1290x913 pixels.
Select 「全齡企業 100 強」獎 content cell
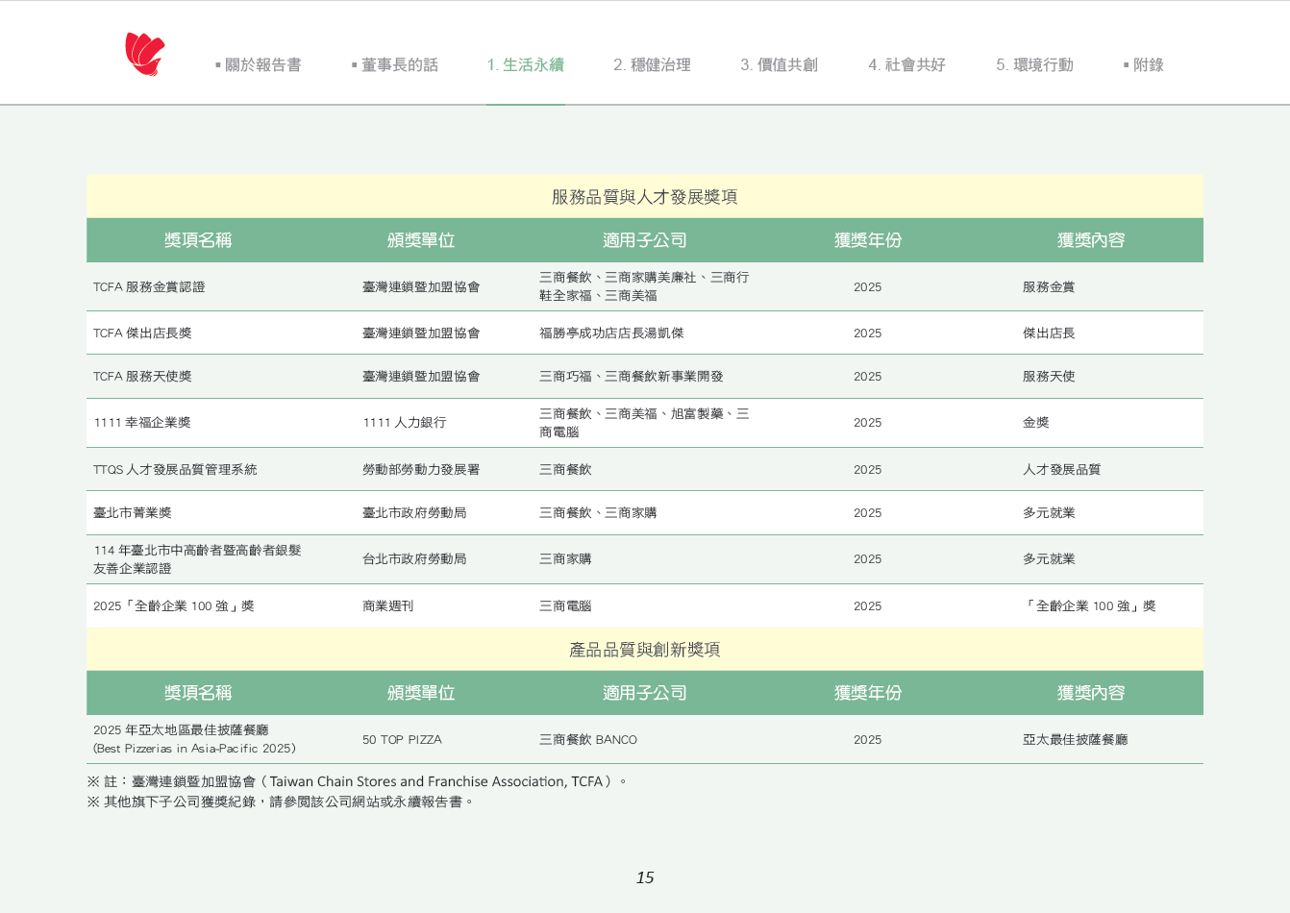click(1090, 606)
